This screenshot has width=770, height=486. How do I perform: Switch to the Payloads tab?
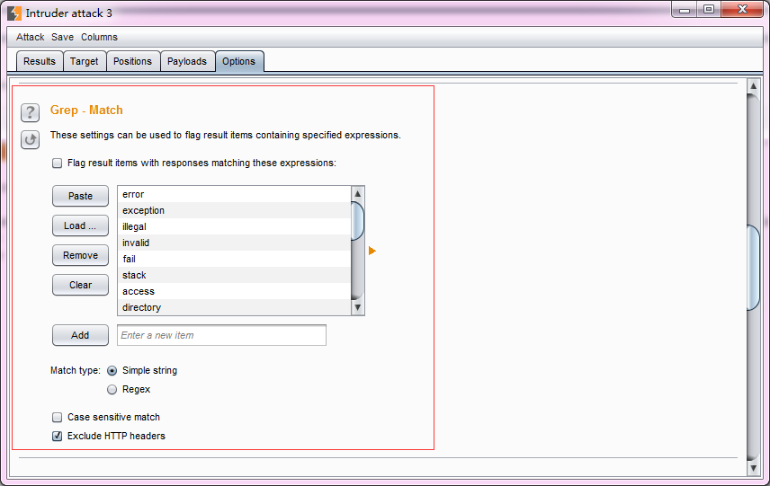tap(187, 61)
